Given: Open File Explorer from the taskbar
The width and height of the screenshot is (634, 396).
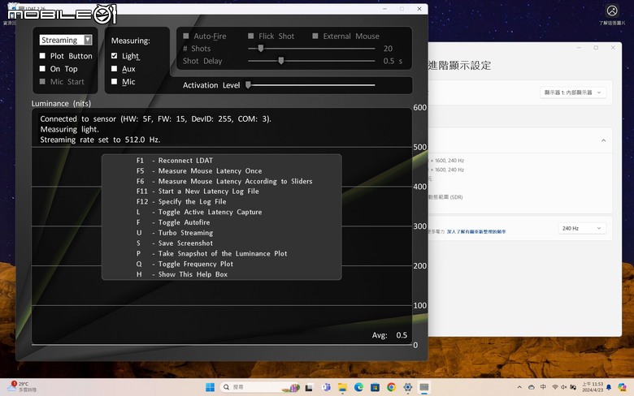Looking at the screenshot, I should (342, 388).
